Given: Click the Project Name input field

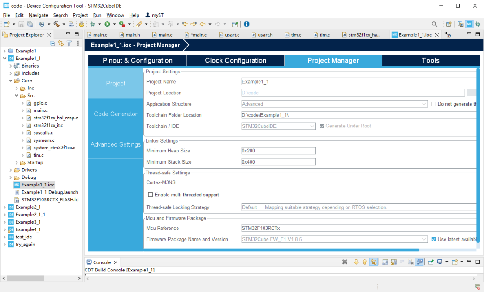Looking at the screenshot, I should coord(359,82).
